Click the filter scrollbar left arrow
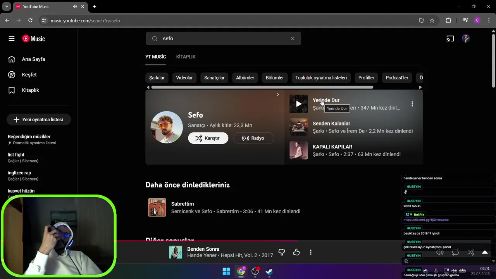This screenshot has height=279, width=496. (148, 88)
